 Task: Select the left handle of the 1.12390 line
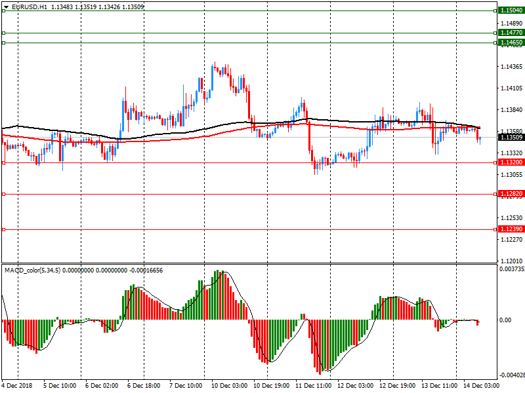click(3, 229)
